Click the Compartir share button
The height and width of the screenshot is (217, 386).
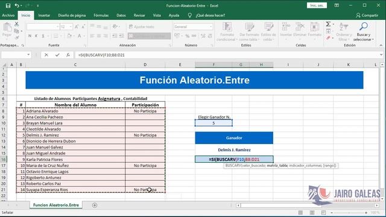click(x=367, y=15)
